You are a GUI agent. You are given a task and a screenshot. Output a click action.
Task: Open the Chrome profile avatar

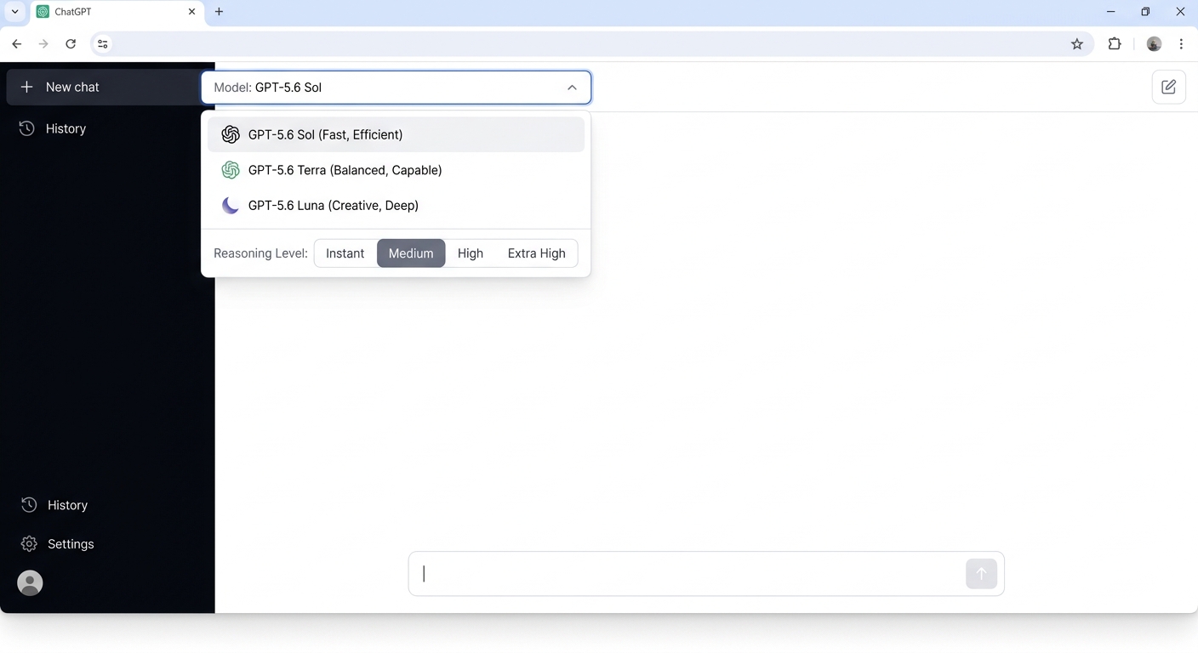point(1154,44)
